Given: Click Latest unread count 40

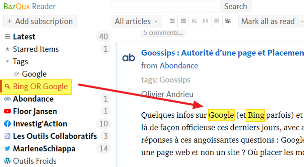Looking at the screenshot, I should tap(103, 37).
